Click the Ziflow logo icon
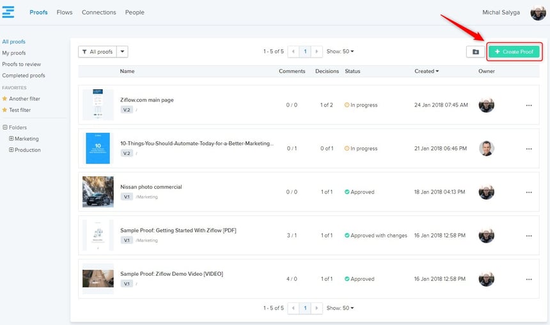 tap(8, 12)
